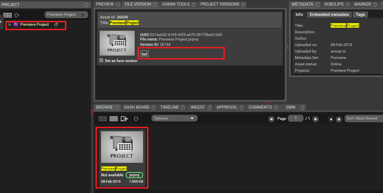This screenshot has width=383, height=193.
Task: Select the Premiere Project asset thumbnail in Browse
Action: pyautogui.click(x=122, y=147)
